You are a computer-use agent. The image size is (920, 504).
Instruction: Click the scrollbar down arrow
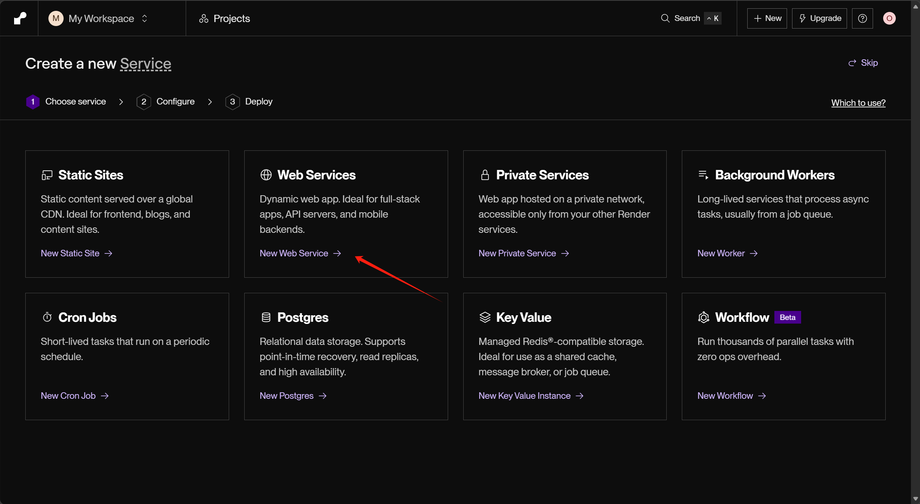(x=916, y=499)
